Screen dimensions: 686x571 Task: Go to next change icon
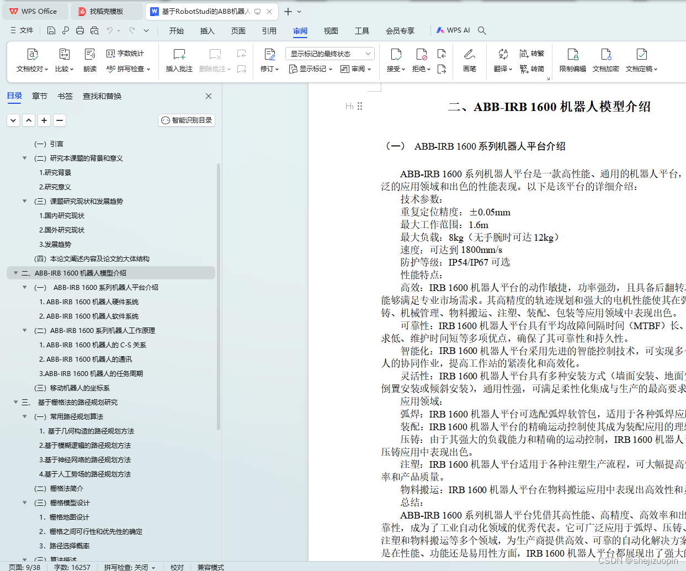point(442,69)
